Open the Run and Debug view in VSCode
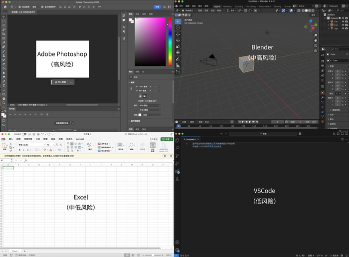 (x=177, y=164)
